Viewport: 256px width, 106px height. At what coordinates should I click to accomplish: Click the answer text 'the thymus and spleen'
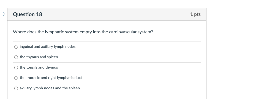tap(39, 57)
